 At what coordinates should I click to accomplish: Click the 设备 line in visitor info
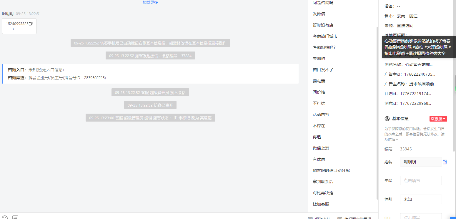pyautogui.click(x=392, y=6)
